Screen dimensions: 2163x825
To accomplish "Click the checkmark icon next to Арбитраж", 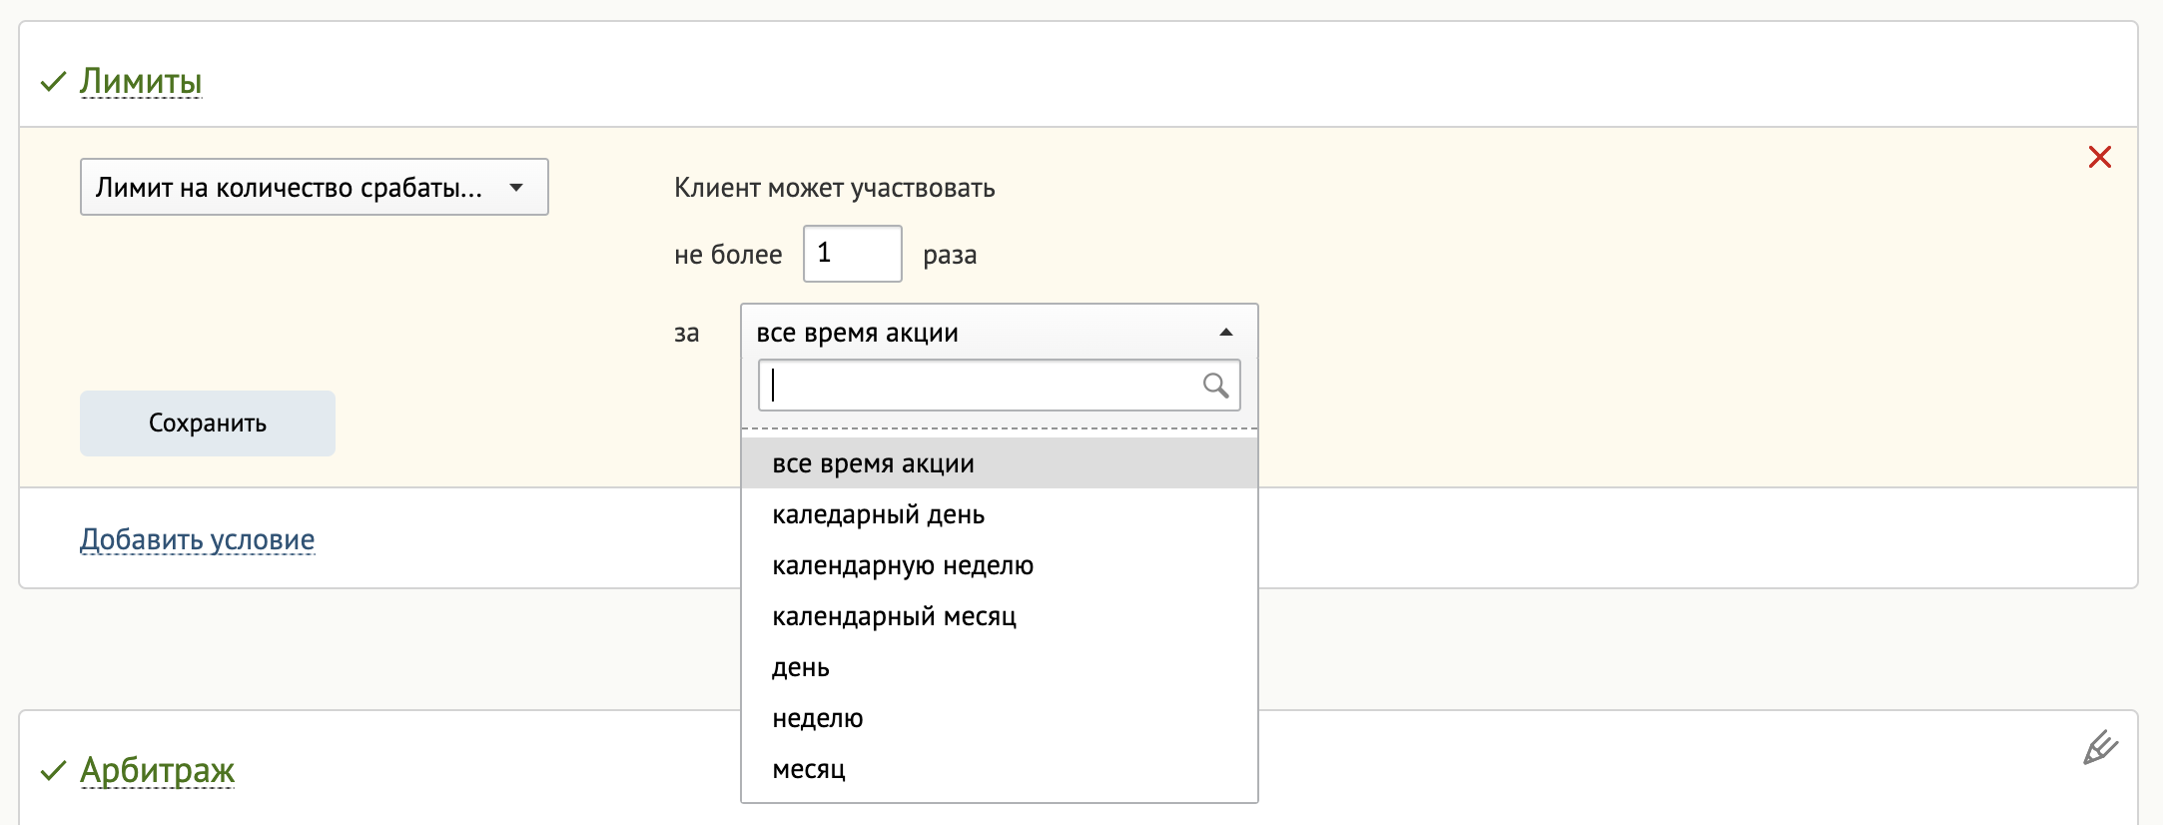I will pos(53,771).
